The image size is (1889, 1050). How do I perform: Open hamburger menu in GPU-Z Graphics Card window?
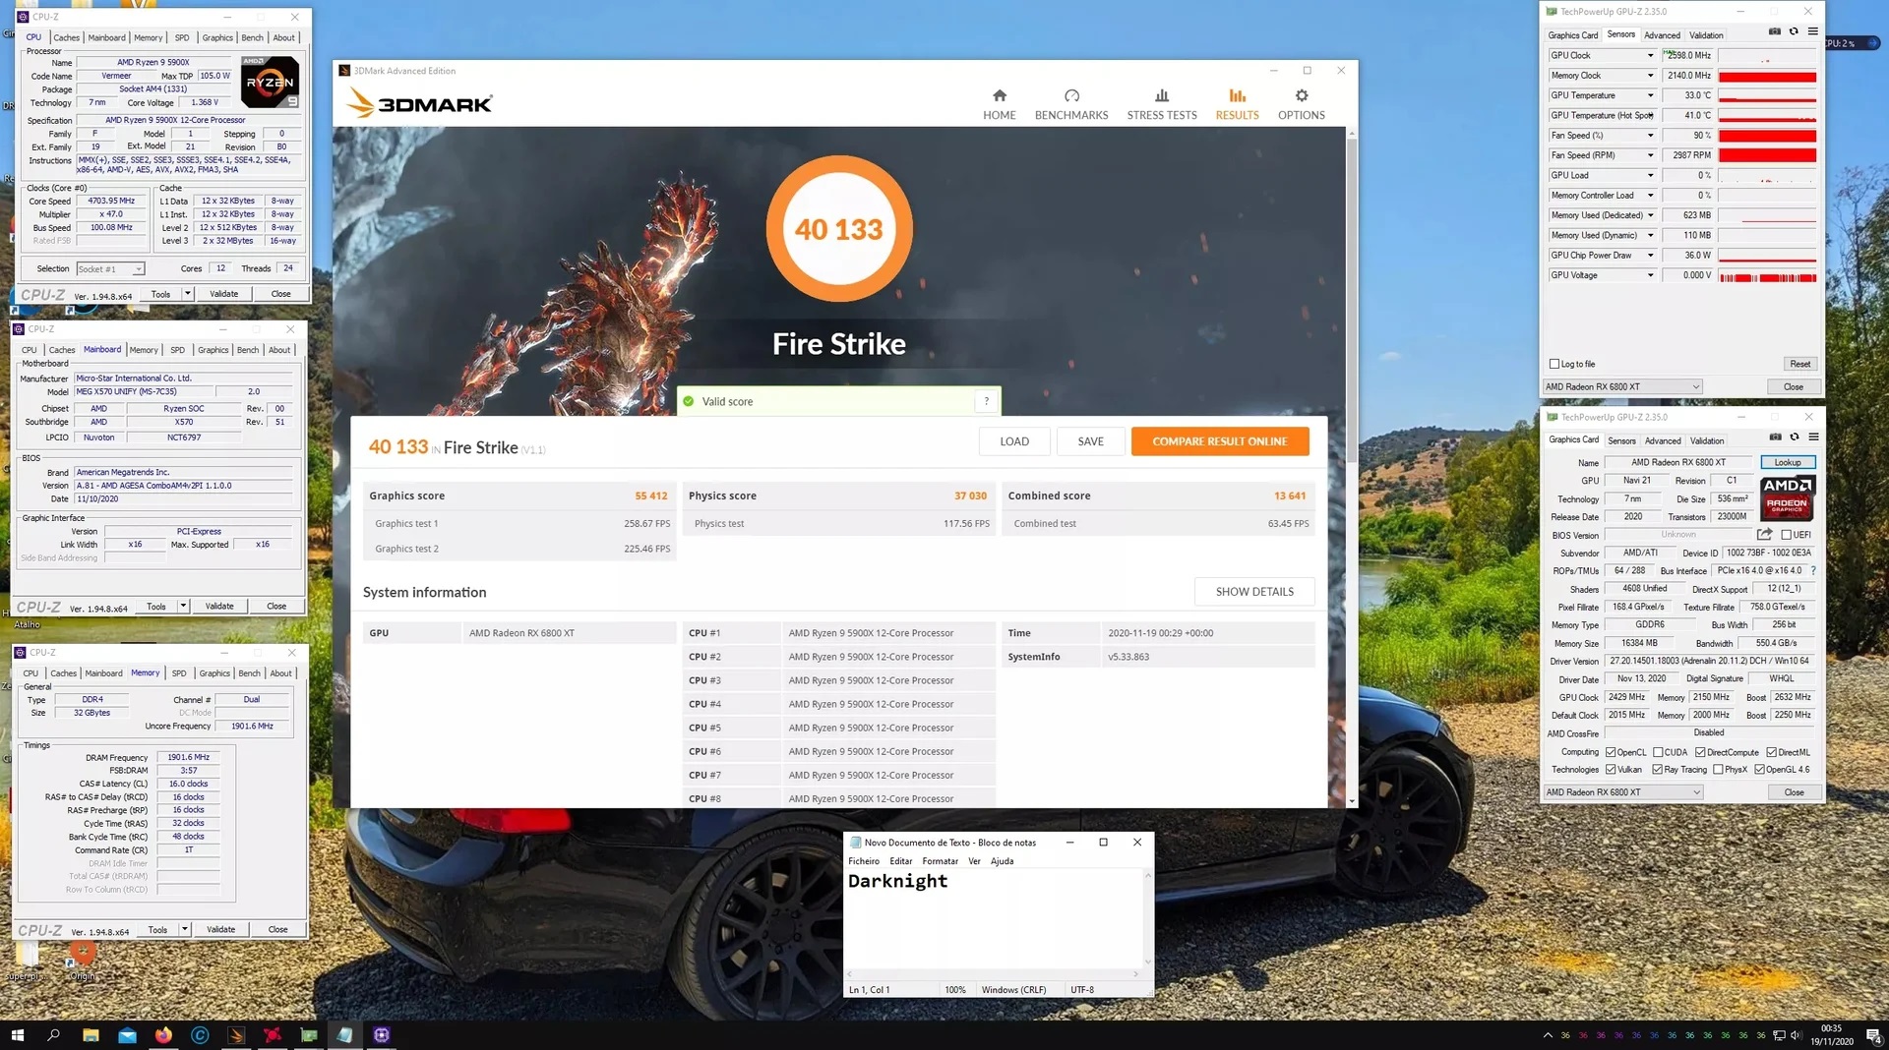click(x=1813, y=437)
